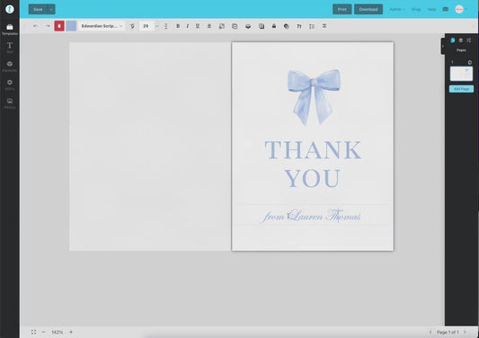Image resolution: width=479 pixels, height=338 pixels.
Task: Open the opacity/effects icon
Action: 287,26
